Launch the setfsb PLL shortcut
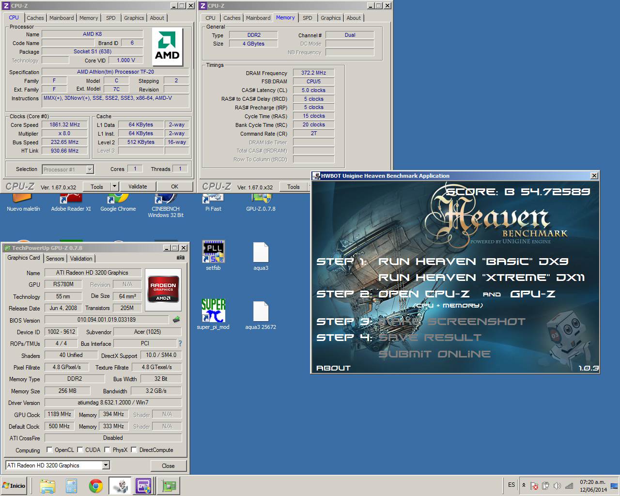 point(213,255)
